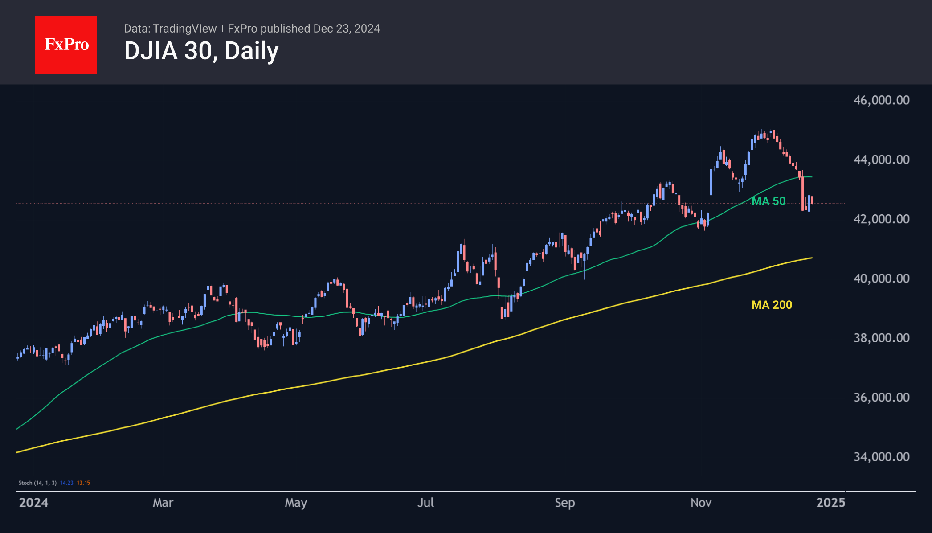
Task: Select the green MA 50 label
Action: click(768, 201)
